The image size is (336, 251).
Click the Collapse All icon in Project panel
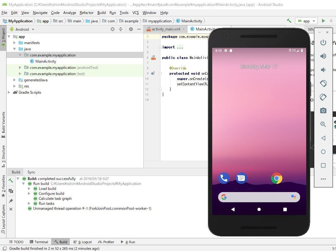click(x=121, y=29)
